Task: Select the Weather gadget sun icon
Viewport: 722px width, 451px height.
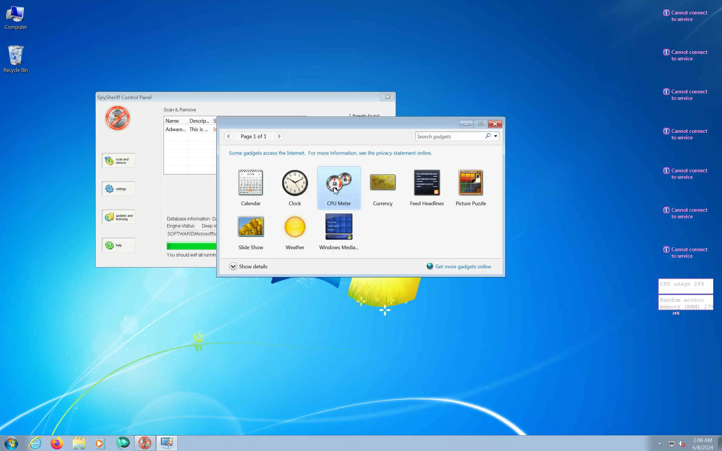Action: pos(295,227)
